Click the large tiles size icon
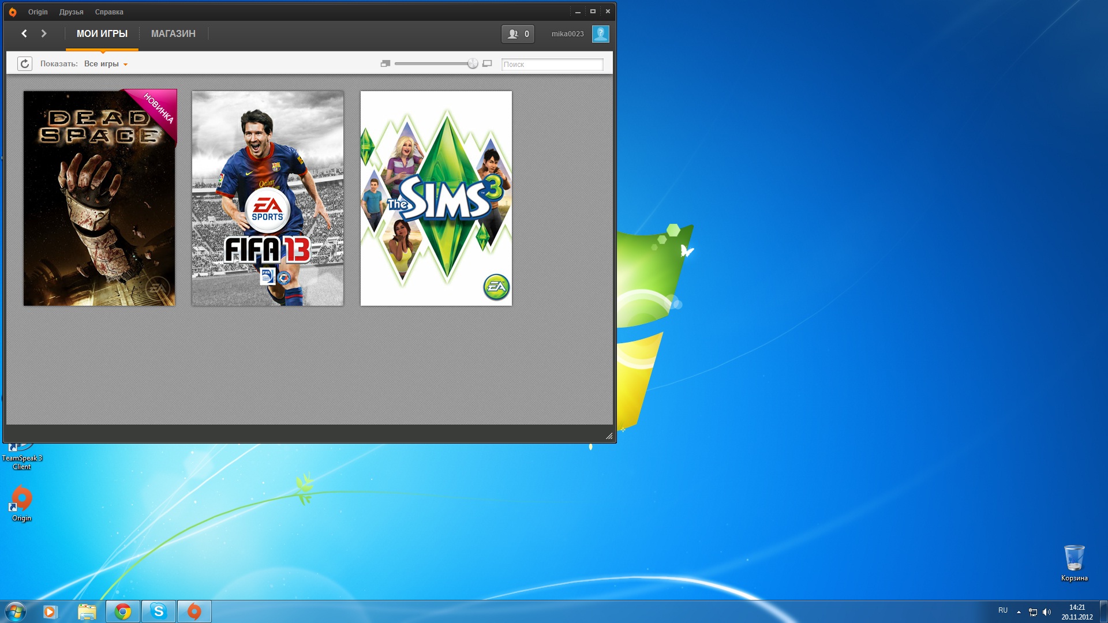The width and height of the screenshot is (1108, 623). (488, 63)
